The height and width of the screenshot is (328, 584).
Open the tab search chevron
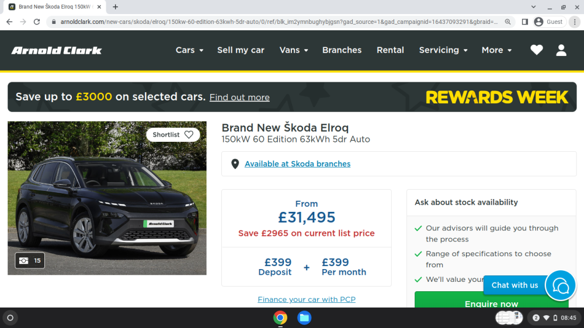pyautogui.click(x=533, y=6)
